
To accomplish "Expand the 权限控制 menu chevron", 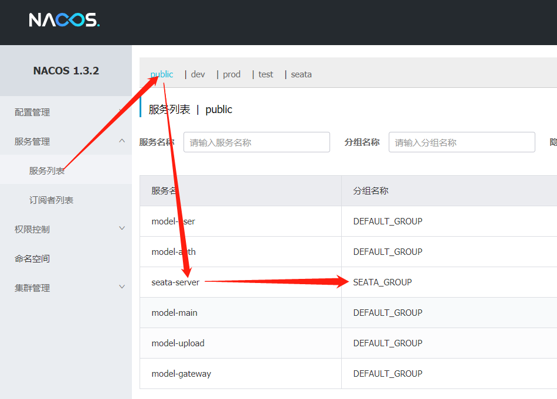I will click(122, 229).
